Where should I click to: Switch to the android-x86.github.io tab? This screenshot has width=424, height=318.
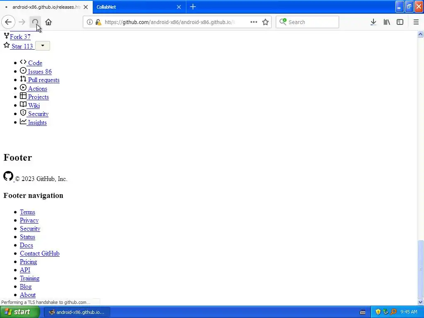point(46,7)
